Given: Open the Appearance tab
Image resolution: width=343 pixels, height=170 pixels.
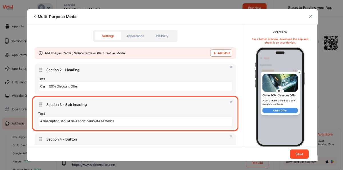Looking at the screenshot, I should (x=135, y=36).
